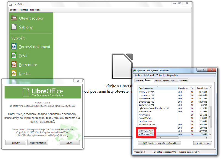
Task: Sort by the Název procesu column header
Action: (x=157, y=88)
